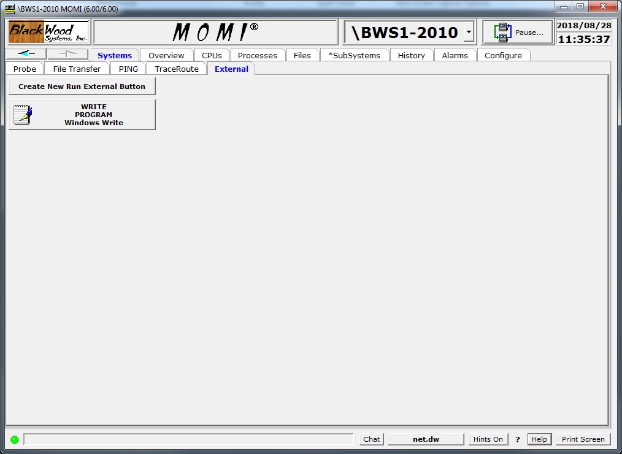Click the green connection status indicator
The height and width of the screenshot is (454, 622).
point(15,439)
